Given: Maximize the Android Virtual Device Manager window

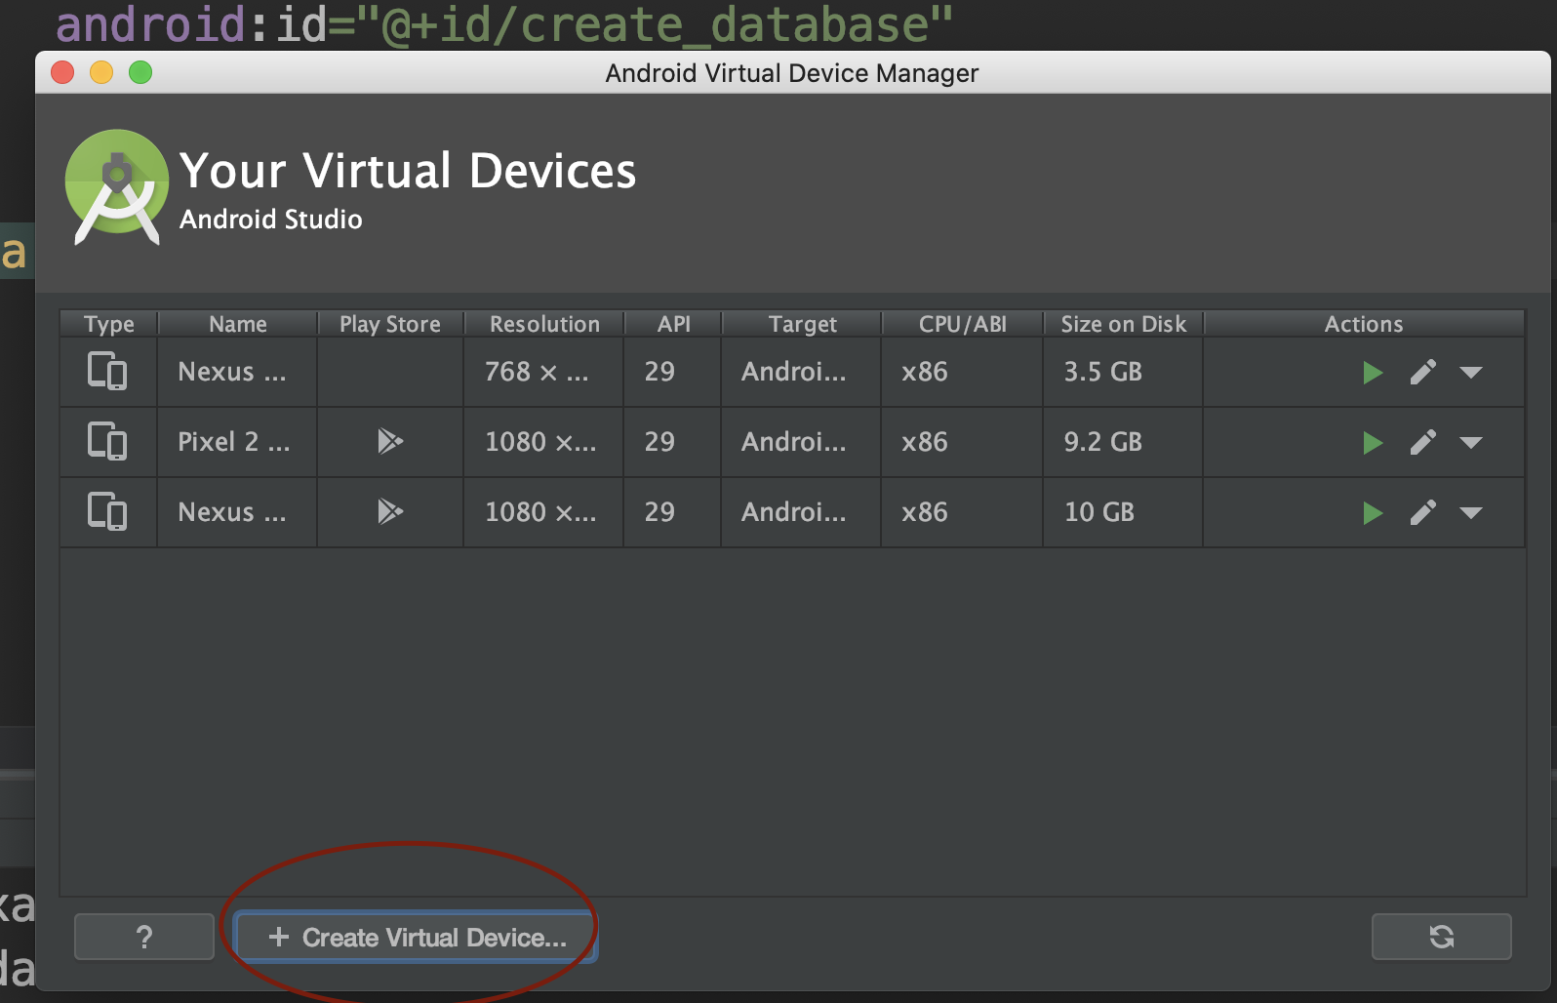Looking at the screenshot, I should pos(140,72).
